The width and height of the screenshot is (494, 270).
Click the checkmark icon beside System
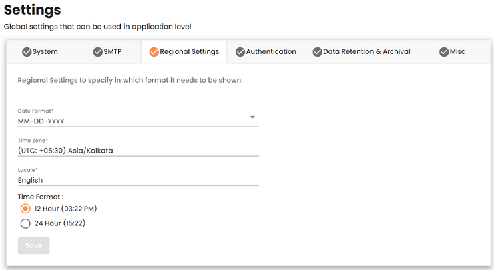[27, 51]
